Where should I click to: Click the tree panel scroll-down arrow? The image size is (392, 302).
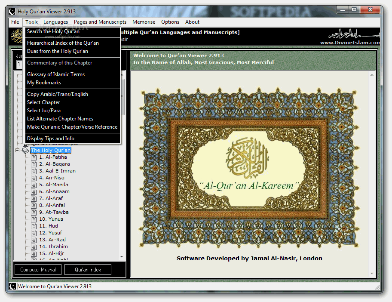click(122, 257)
